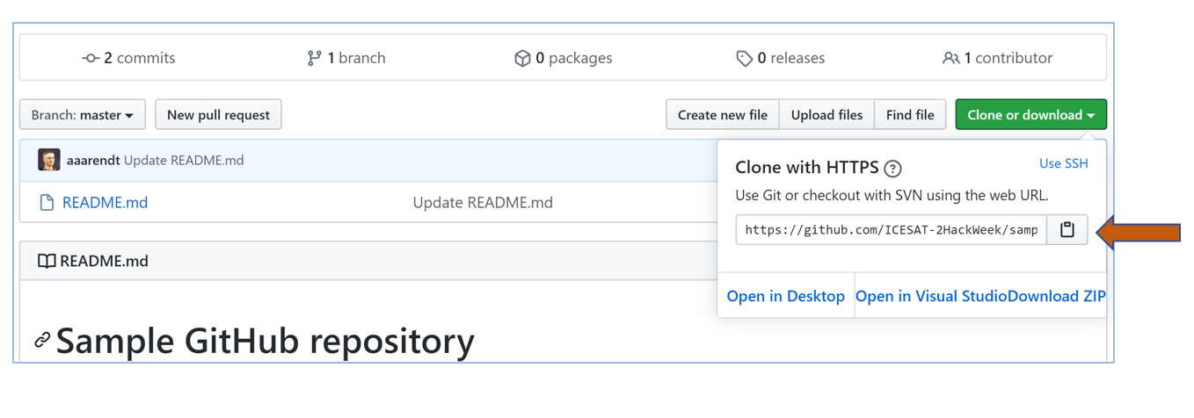Open the 0 releases page
1194x418 pixels.
coord(780,58)
